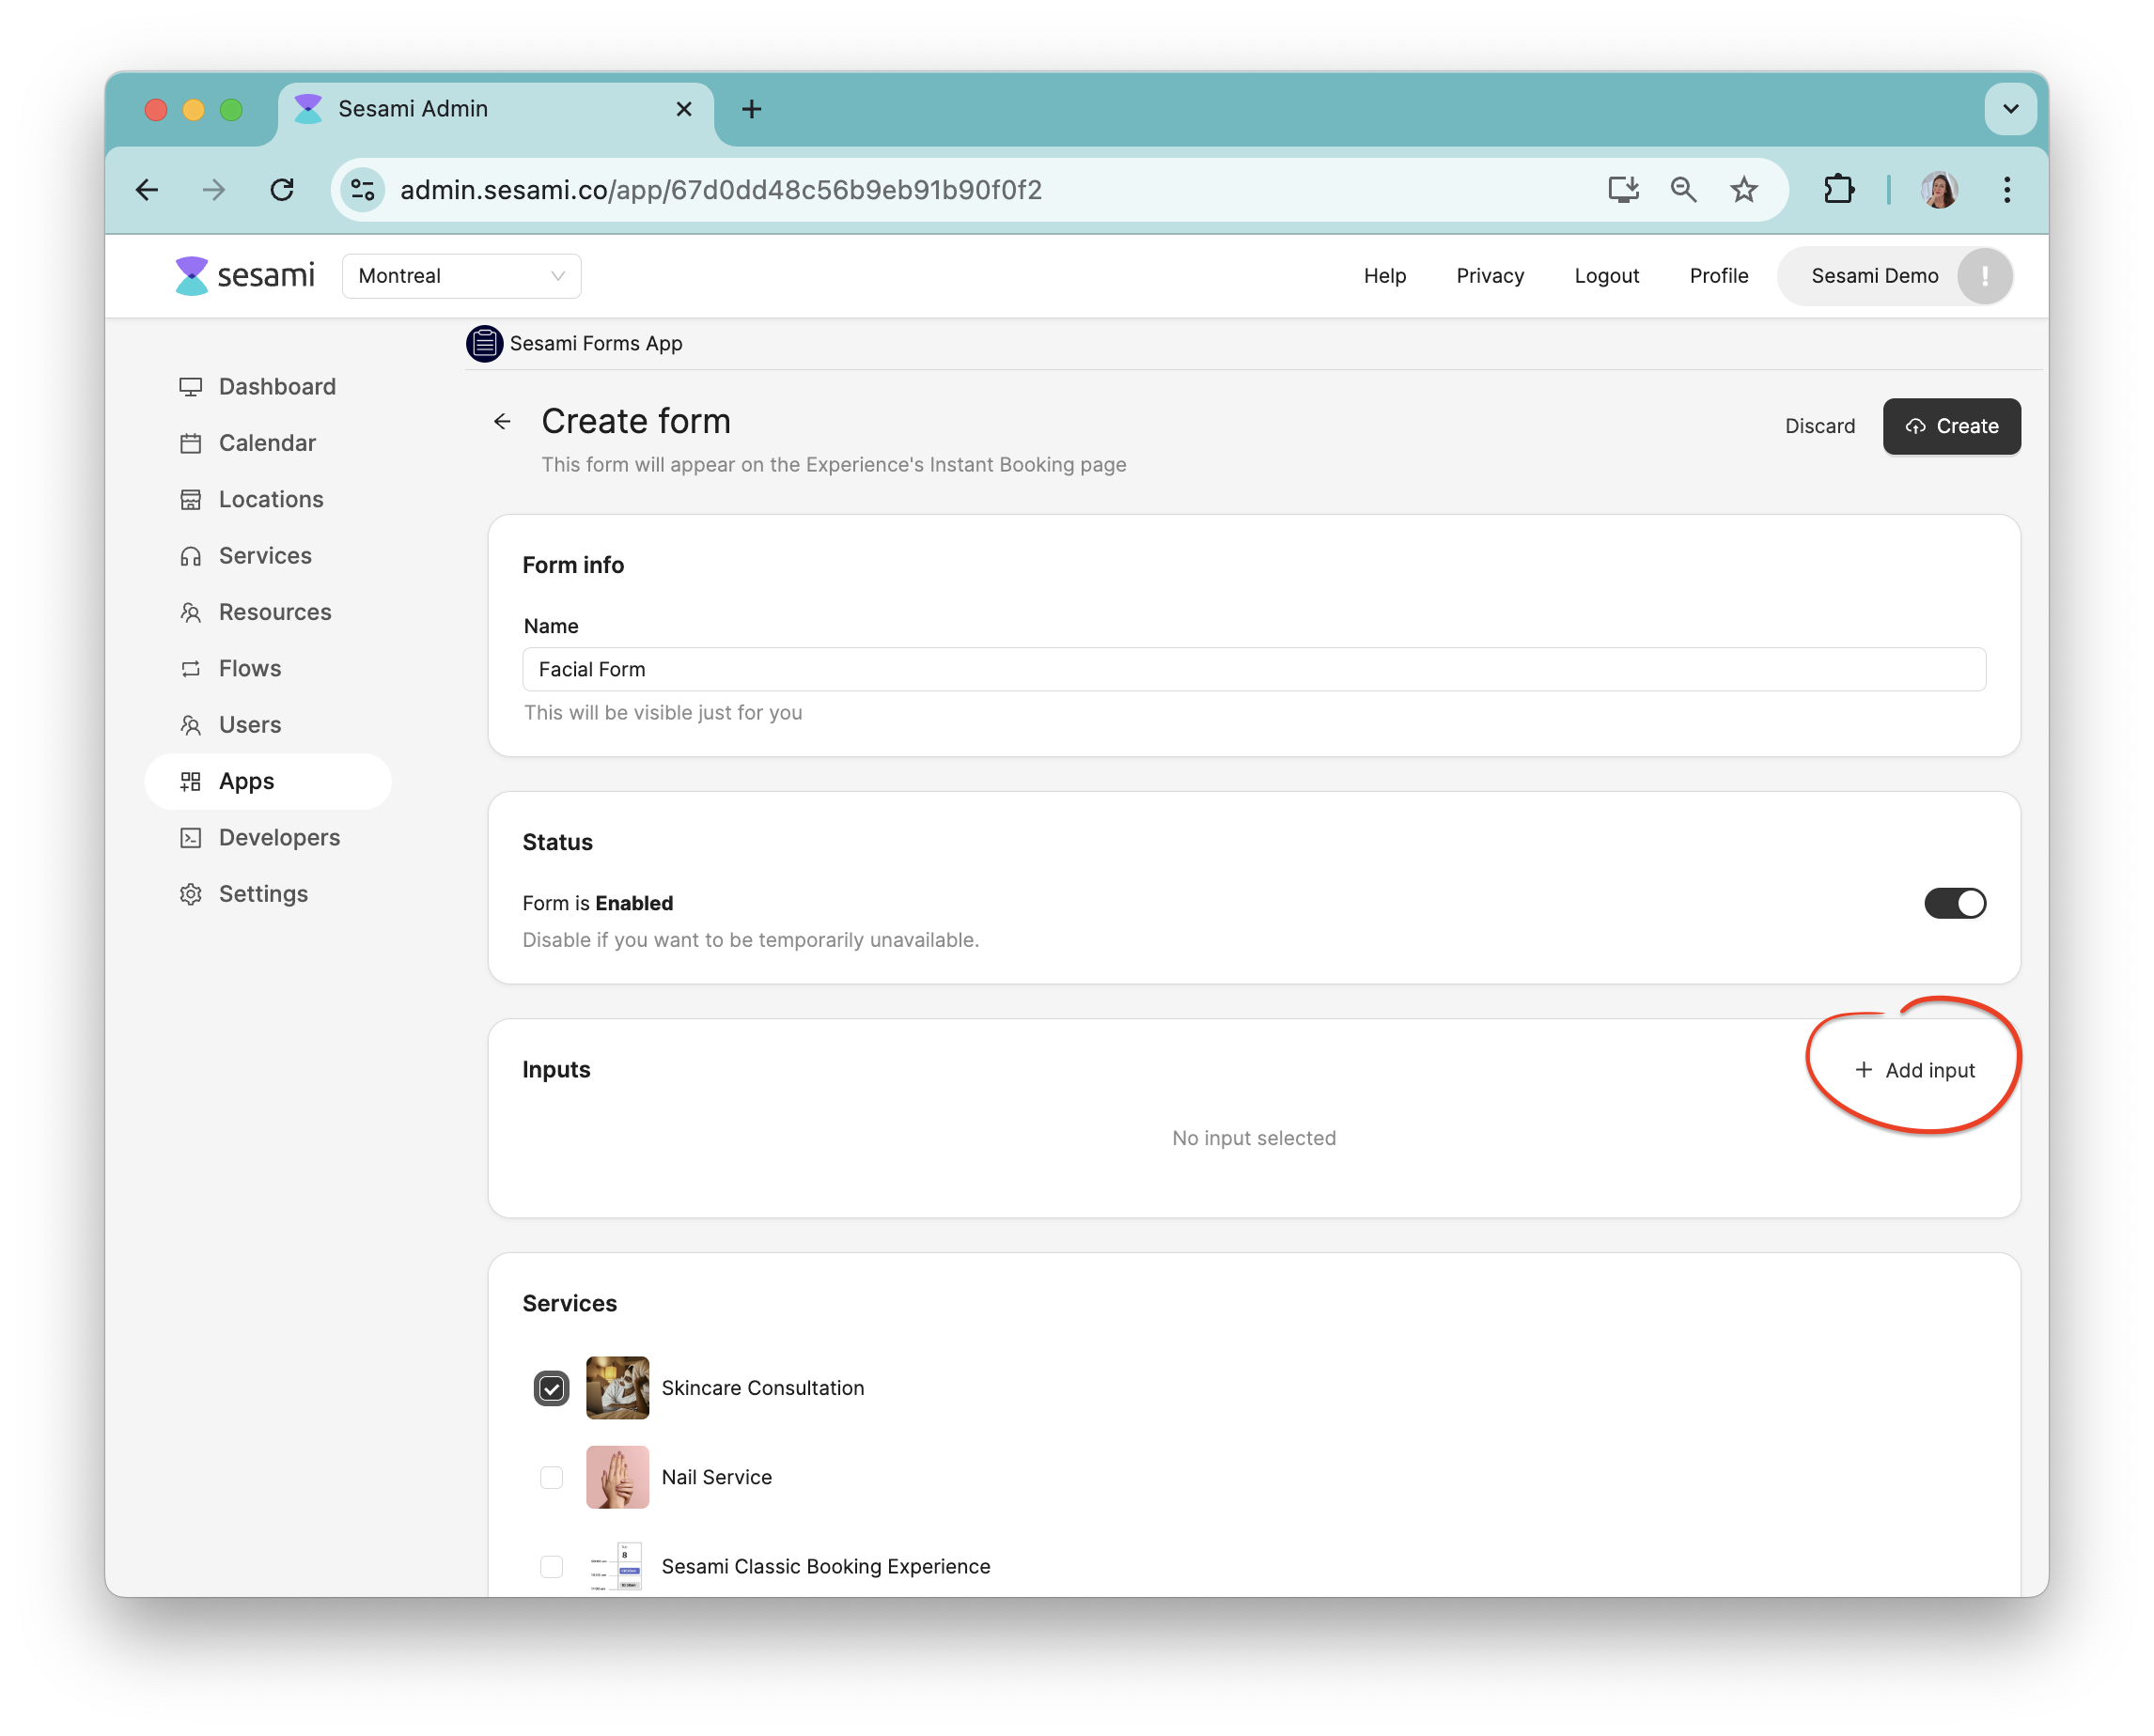Open Resources in the sidebar
The width and height of the screenshot is (2154, 1736).
point(268,612)
